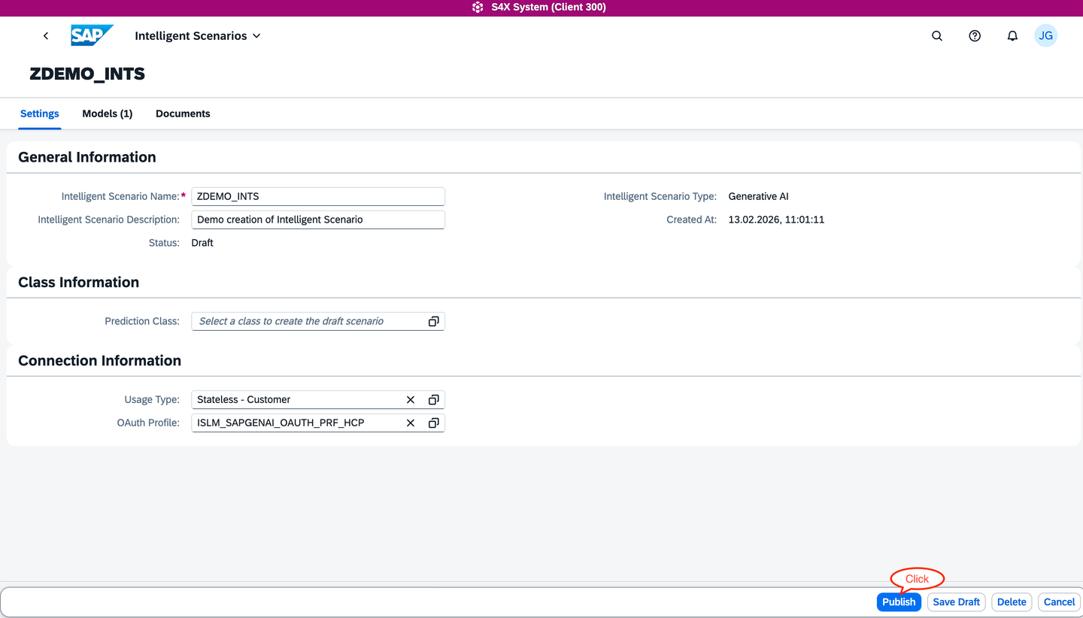Click the General Information heading
Viewport: 1083px width, 618px height.
(87, 157)
